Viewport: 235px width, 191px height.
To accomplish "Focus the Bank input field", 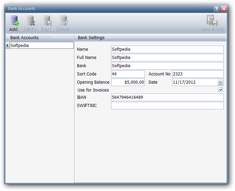I will tap(167, 66).
